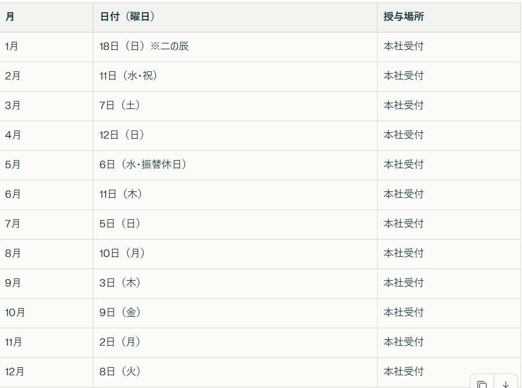Click the 11月 month cell
Viewport: 522px width, 388px height.
13,342
